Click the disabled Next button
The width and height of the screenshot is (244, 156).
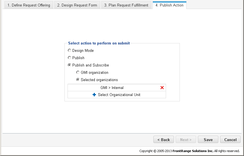186,139
